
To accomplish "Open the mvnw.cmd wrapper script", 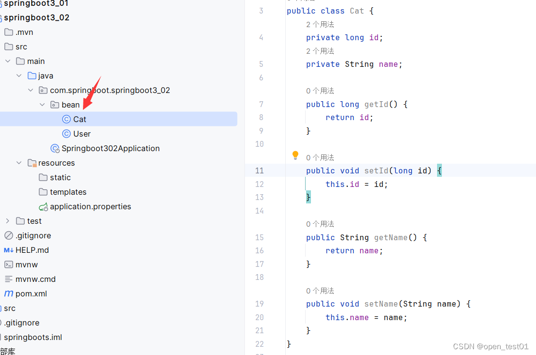I will (x=36, y=279).
